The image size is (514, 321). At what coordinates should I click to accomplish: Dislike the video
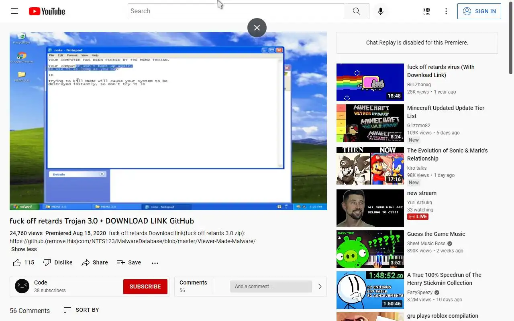58,262
